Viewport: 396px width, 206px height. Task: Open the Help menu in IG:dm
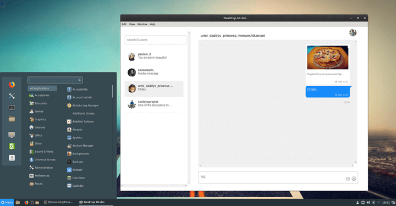pos(152,24)
